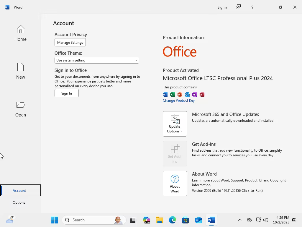302x227 pixels.
Task: Click the Account page heading
Action: coord(64,23)
